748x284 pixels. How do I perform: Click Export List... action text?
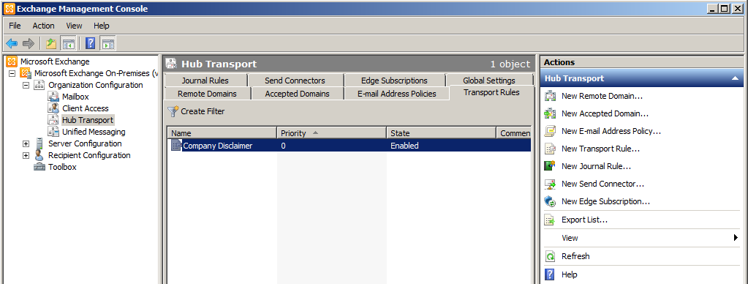(x=584, y=220)
